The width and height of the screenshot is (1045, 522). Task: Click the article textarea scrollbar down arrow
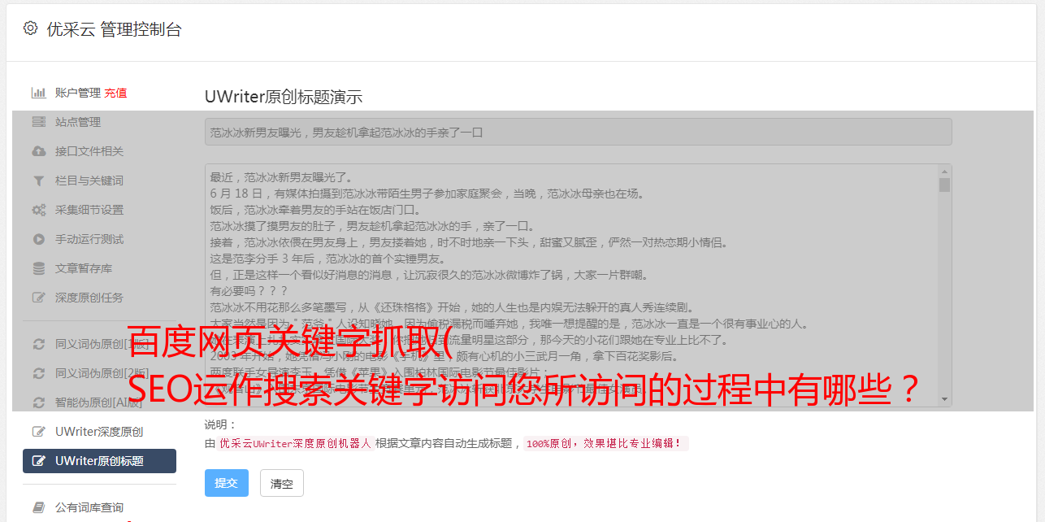point(944,399)
